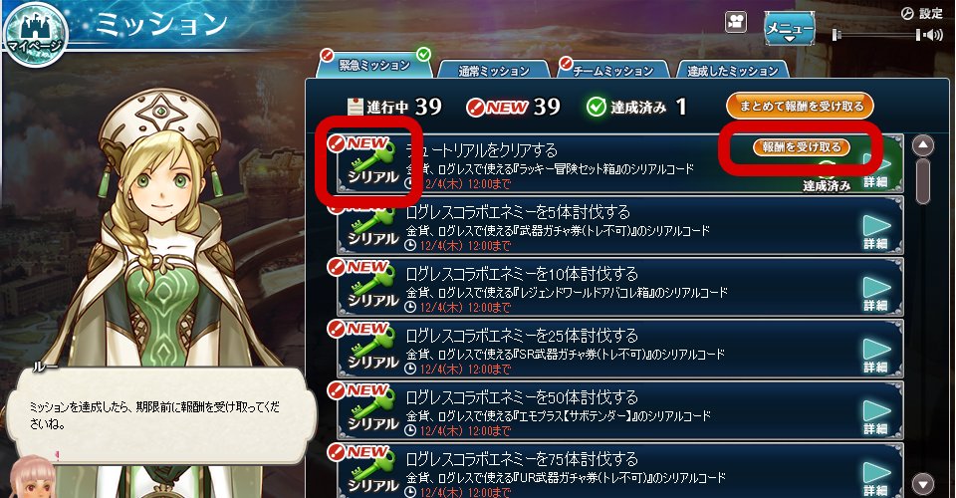Click the video camera icon

(737, 23)
